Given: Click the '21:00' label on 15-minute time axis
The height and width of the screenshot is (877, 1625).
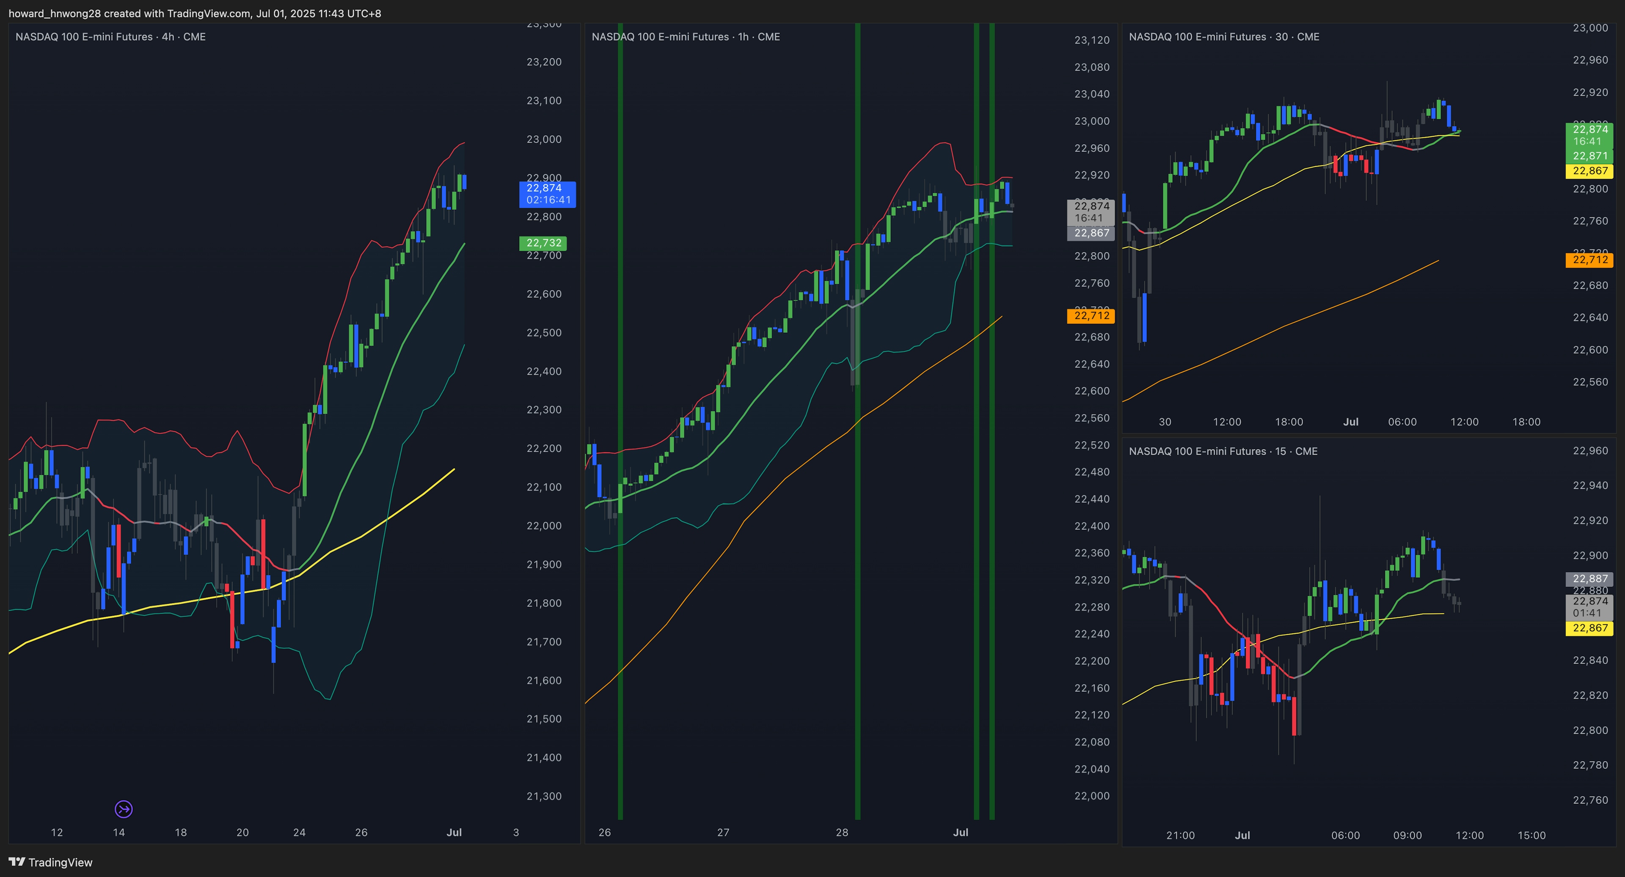Looking at the screenshot, I should click(1180, 836).
